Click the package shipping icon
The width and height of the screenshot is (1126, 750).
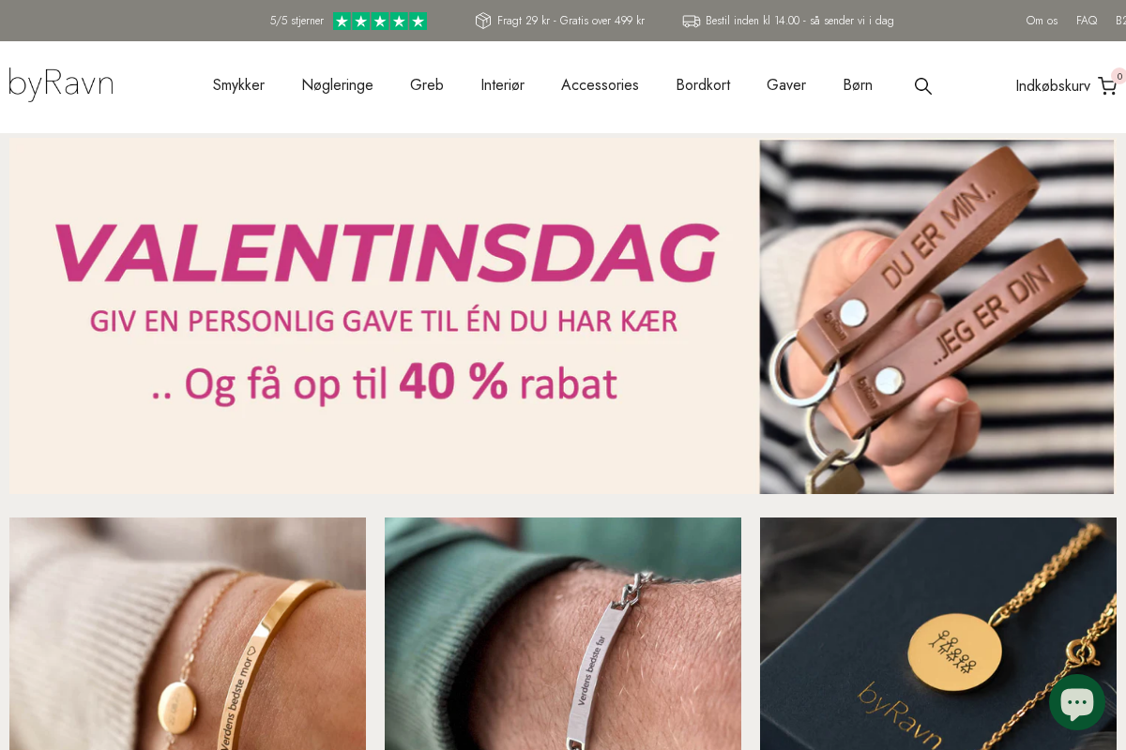coord(483,21)
